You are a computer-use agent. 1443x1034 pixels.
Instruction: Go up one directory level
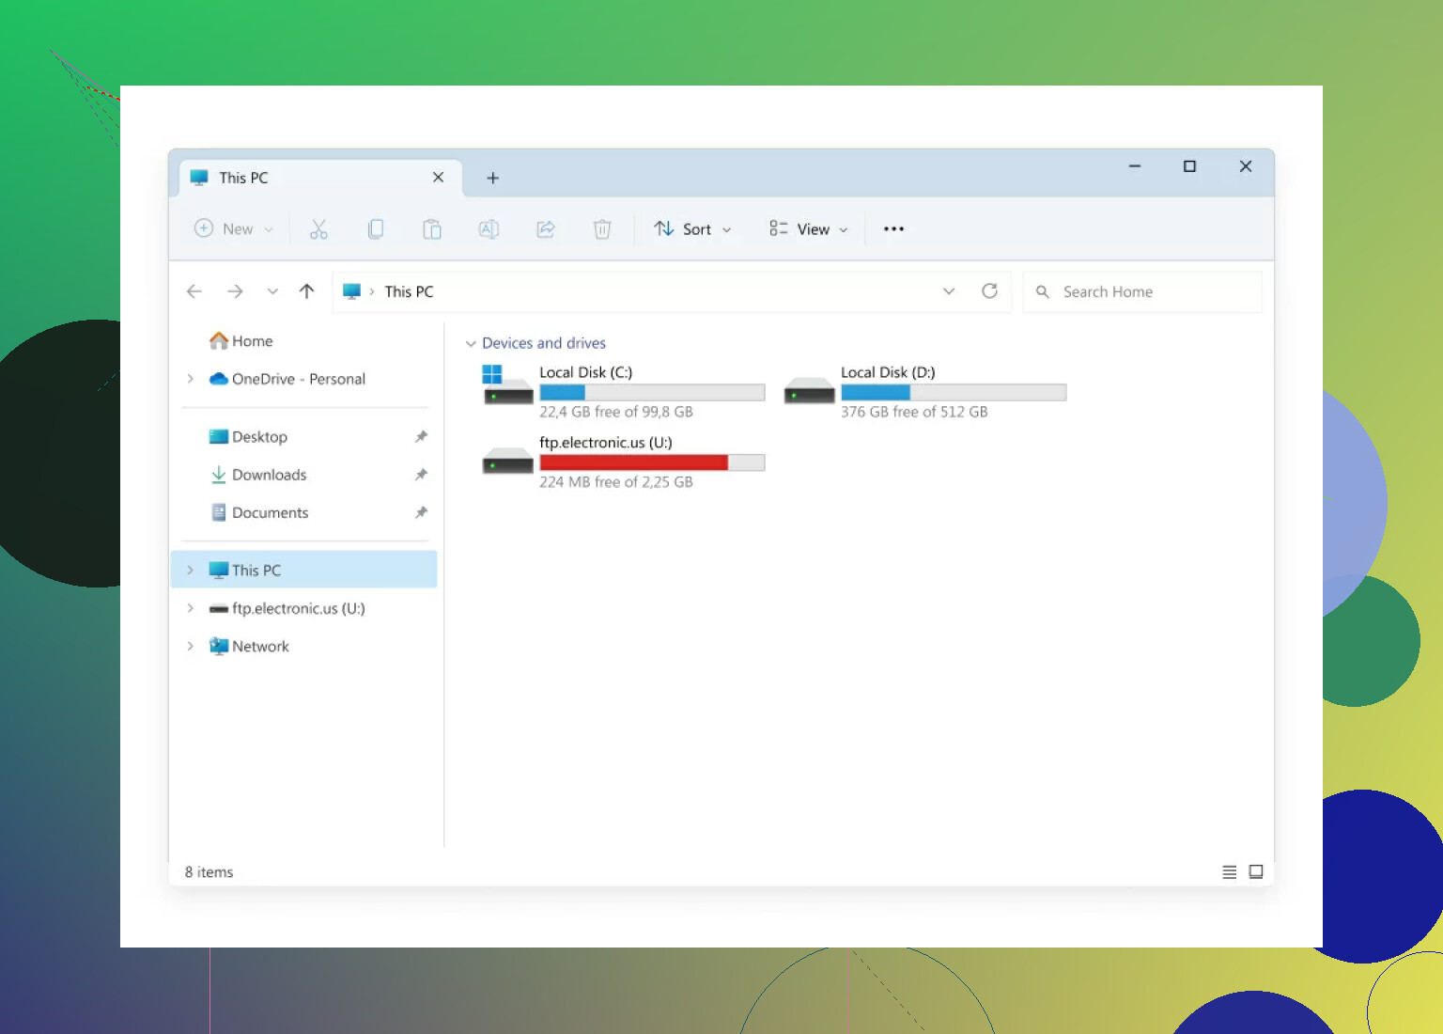306,291
